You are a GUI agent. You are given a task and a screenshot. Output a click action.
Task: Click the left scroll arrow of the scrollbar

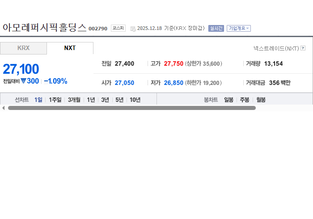pyautogui.click(x=4, y=108)
